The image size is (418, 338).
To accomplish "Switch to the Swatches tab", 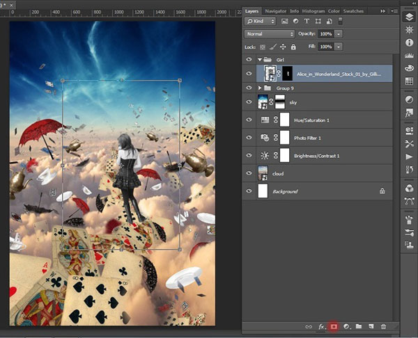I will [353, 11].
